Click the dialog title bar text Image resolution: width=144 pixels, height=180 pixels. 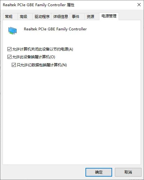[x=39, y=5]
